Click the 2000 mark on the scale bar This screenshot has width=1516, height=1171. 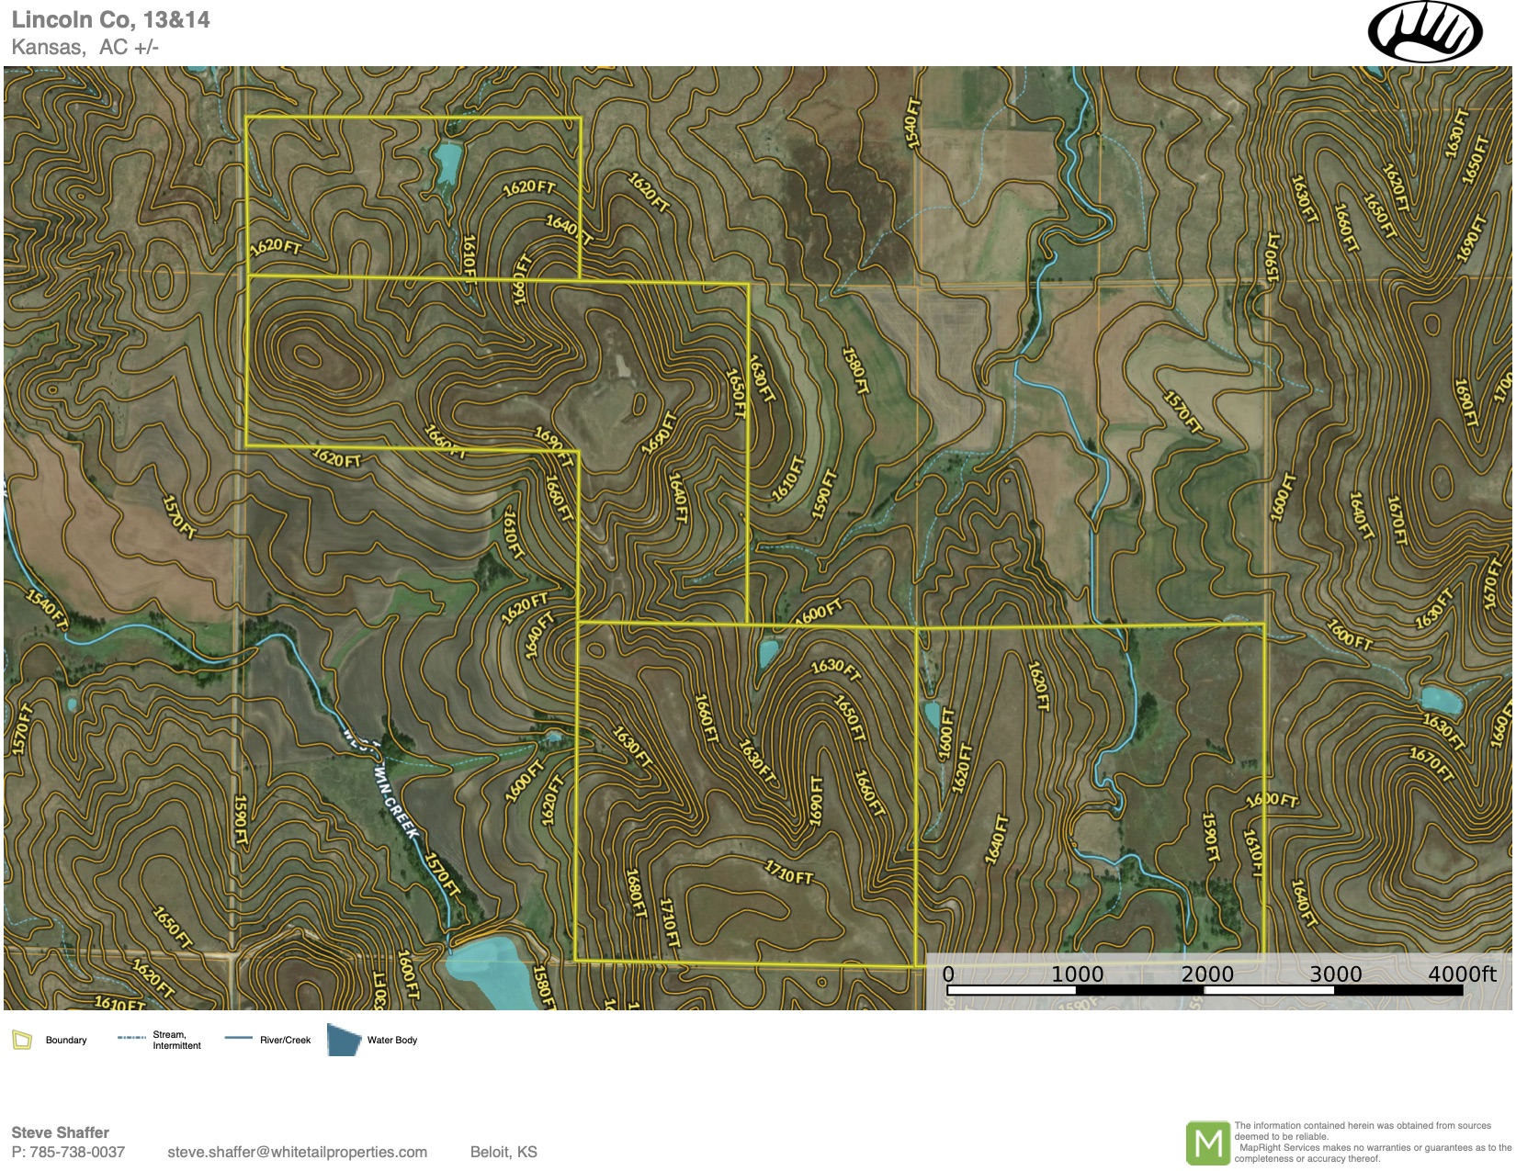tap(1206, 974)
